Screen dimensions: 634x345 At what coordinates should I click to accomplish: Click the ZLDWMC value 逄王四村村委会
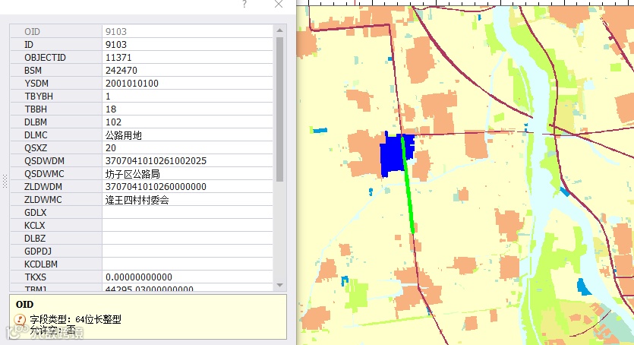(x=137, y=200)
